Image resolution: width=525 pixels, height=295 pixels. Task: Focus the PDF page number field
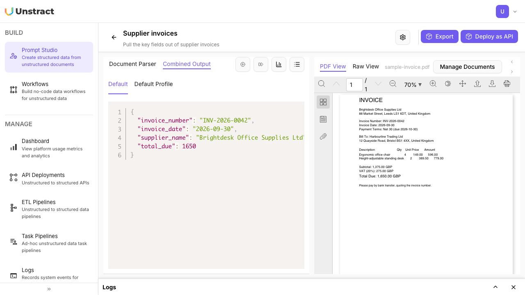pos(354,85)
